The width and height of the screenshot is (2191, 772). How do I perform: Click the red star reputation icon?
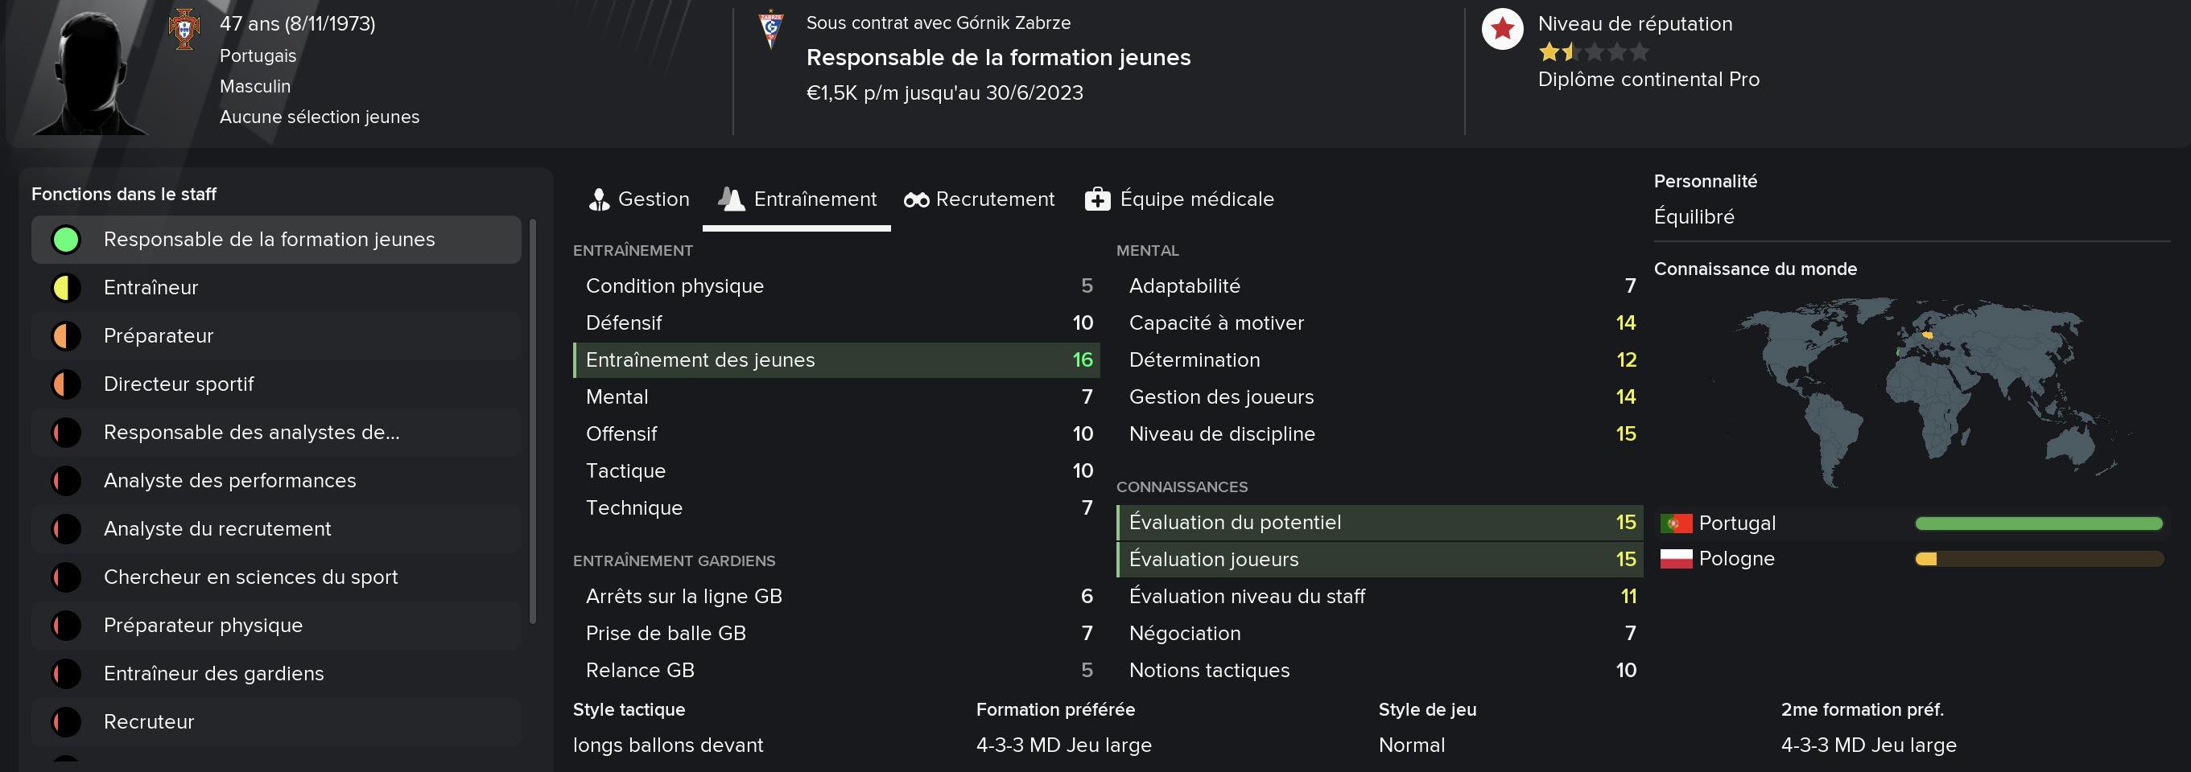click(x=1502, y=29)
